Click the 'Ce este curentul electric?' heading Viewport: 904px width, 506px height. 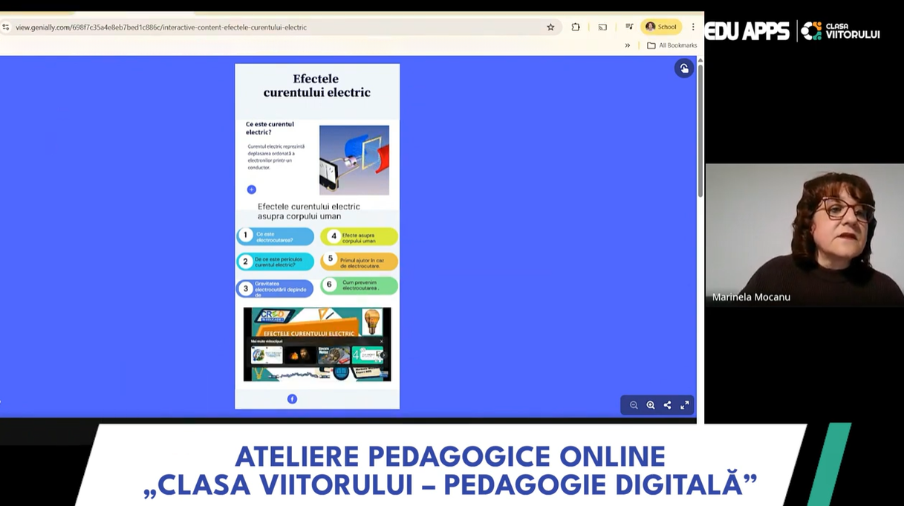tap(270, 128)
